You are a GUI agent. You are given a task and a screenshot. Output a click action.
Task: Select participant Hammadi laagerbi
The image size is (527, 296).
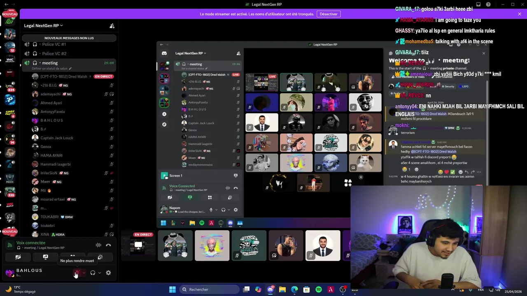pyautogui.click(x=73, y=164)
